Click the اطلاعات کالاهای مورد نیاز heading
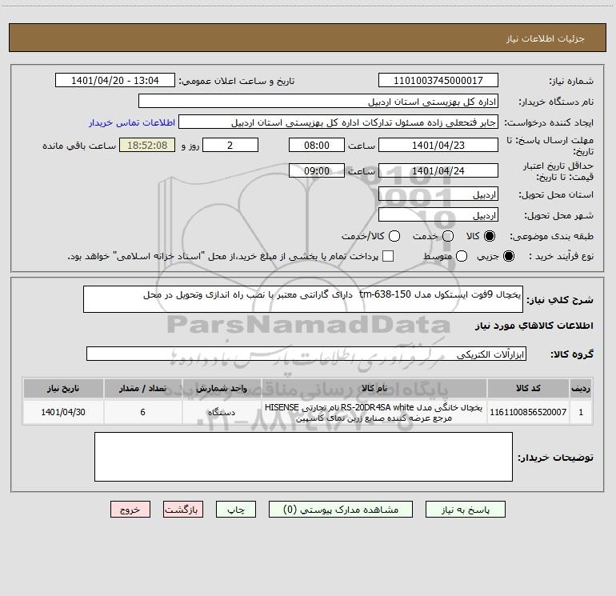616x596 pixels. [534, 326]
